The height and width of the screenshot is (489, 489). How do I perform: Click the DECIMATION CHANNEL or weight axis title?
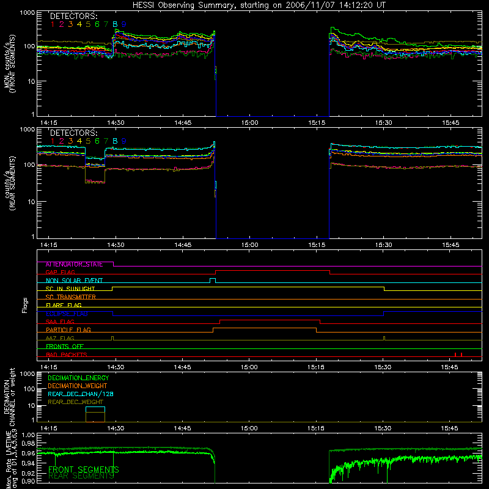click(9, 397)
